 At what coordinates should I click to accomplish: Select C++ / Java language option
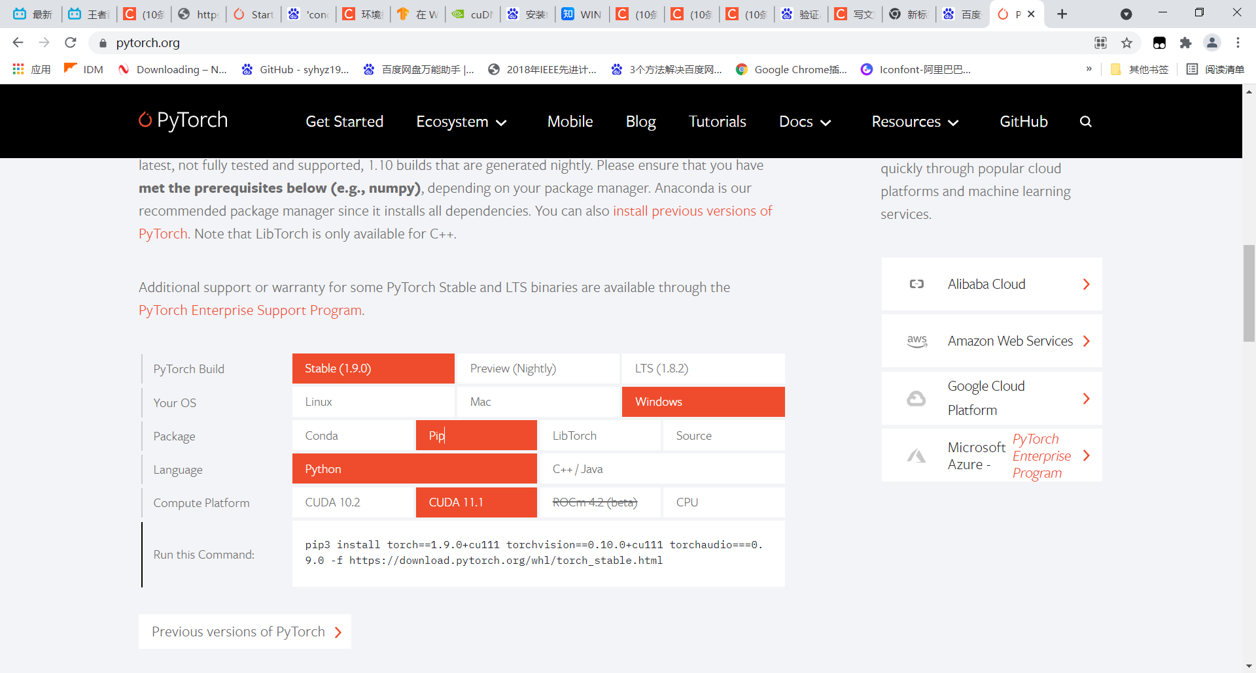(661, 469)
